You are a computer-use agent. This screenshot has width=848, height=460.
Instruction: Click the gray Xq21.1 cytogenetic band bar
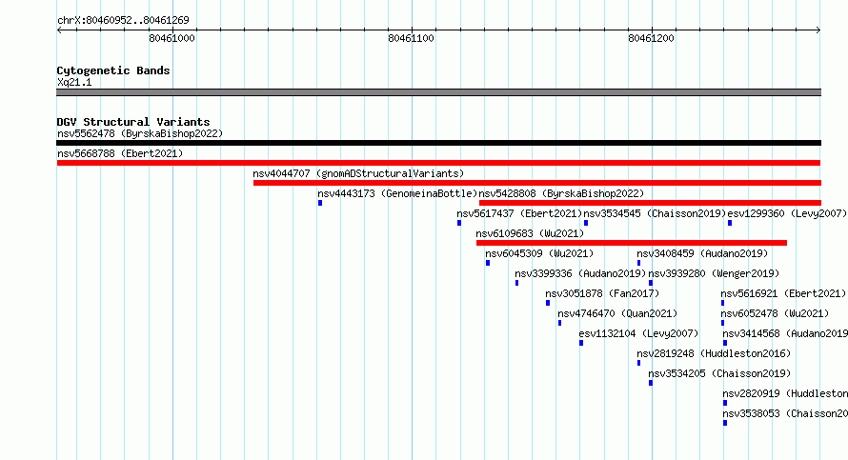click(438, 92)
